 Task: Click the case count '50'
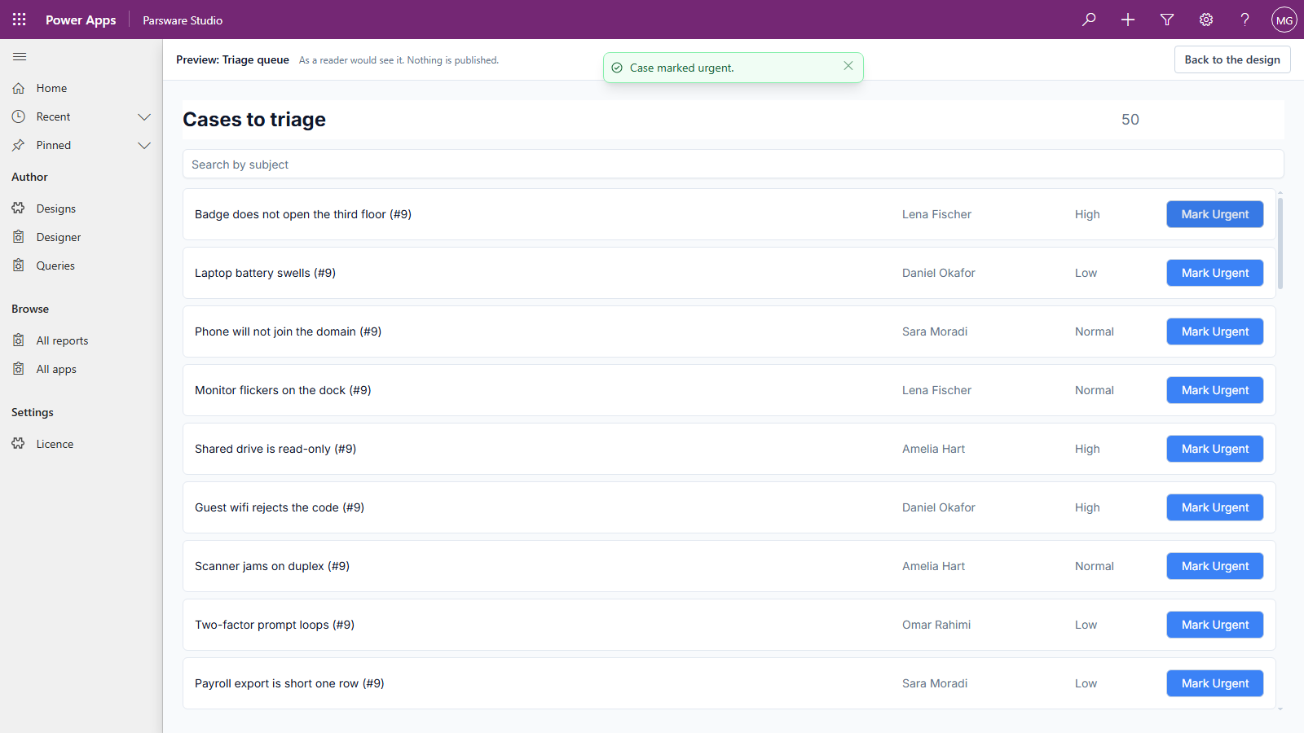pos(1130,120)
